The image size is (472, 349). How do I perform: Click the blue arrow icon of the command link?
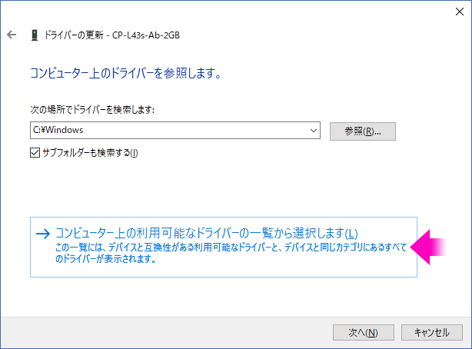click(43, 234)
